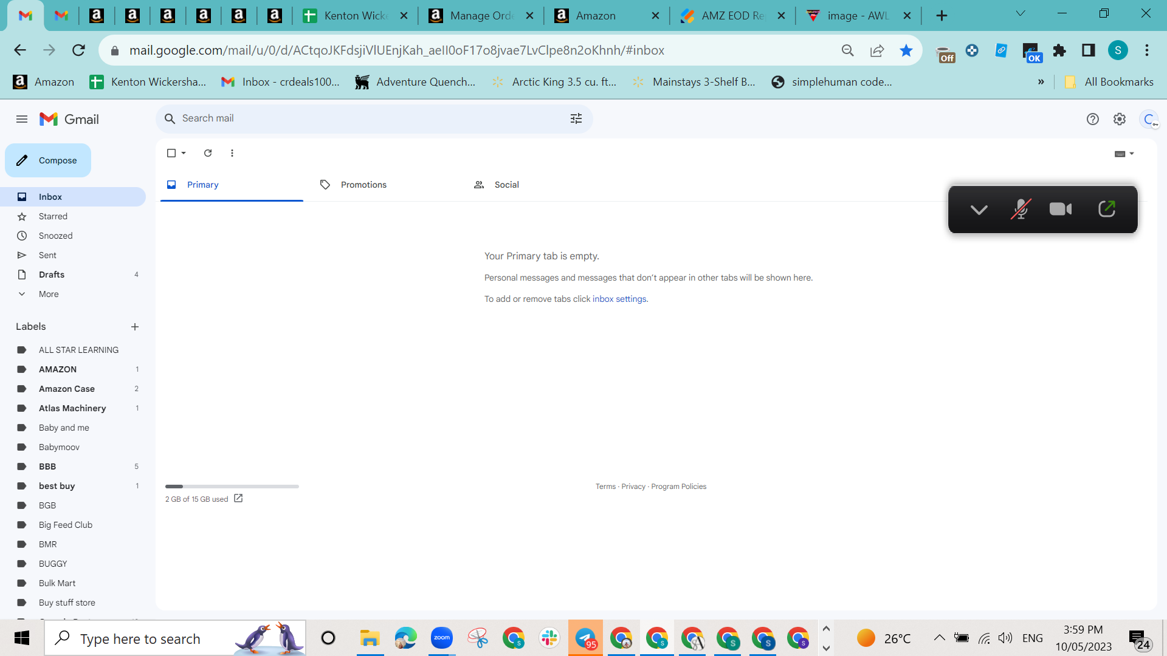Image resolution: width=1167 pixels, height=656 pixels.
Task: Click in the Search mail field
Action: point(374,118)
